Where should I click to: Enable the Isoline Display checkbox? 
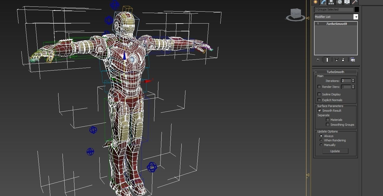pyautogui.click(x=319, y=94)
